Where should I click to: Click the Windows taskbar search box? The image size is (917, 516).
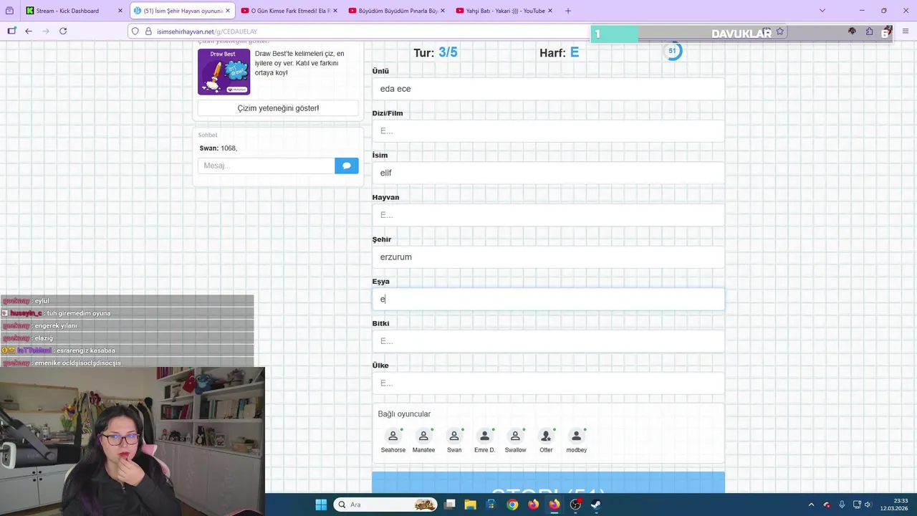click(x=386, y=505)
